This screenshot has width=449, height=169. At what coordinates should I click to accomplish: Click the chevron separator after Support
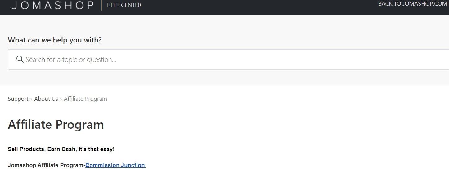click(31, 99)
